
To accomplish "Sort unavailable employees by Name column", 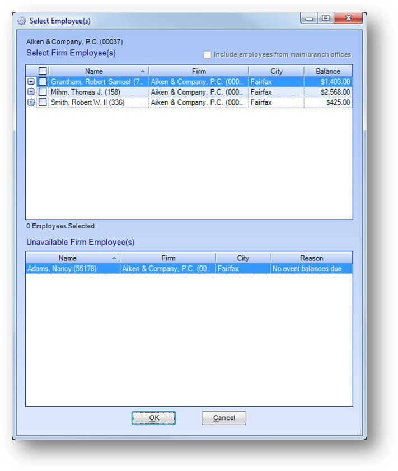I will pyautogui.click(x=73, y=258).
